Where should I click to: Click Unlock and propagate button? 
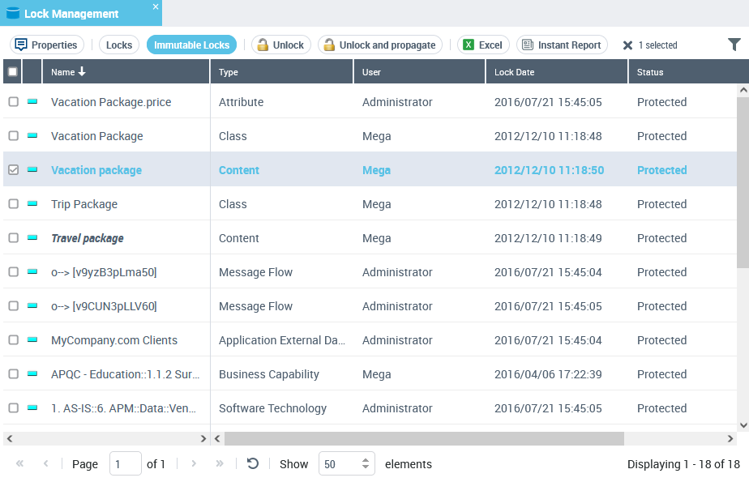coord(379,45)
